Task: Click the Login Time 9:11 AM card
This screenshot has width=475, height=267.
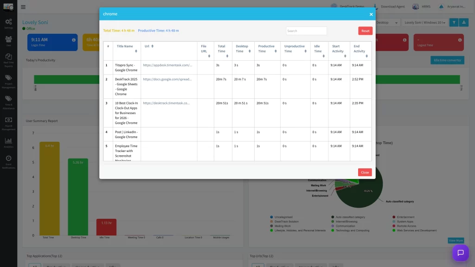Action: point(52,42)
